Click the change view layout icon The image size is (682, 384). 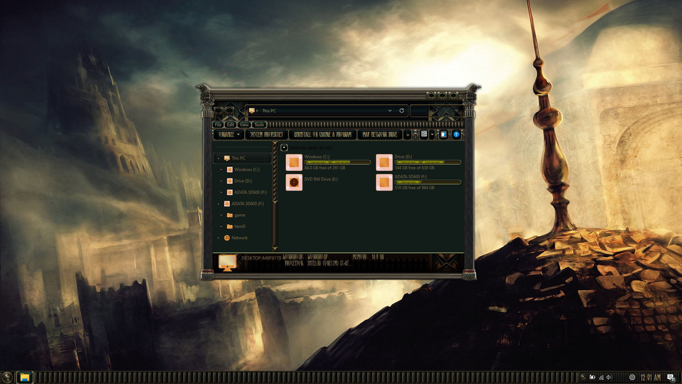[424, 134]
